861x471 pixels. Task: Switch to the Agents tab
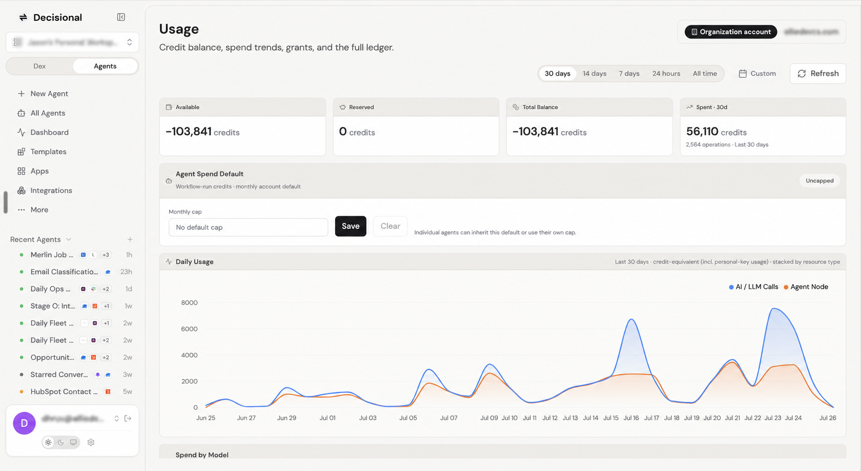tap(105, 66)
